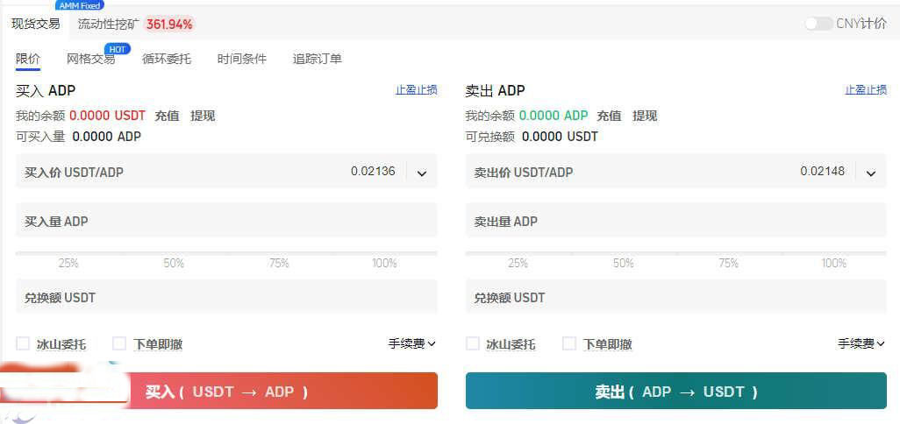900x424 pixels.
Task: Select the 网格交易 order tab
Action: tap(91, 60)
